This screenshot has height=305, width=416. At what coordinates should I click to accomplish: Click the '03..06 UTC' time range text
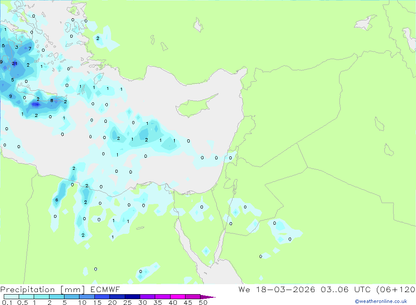tap(346, 290)
